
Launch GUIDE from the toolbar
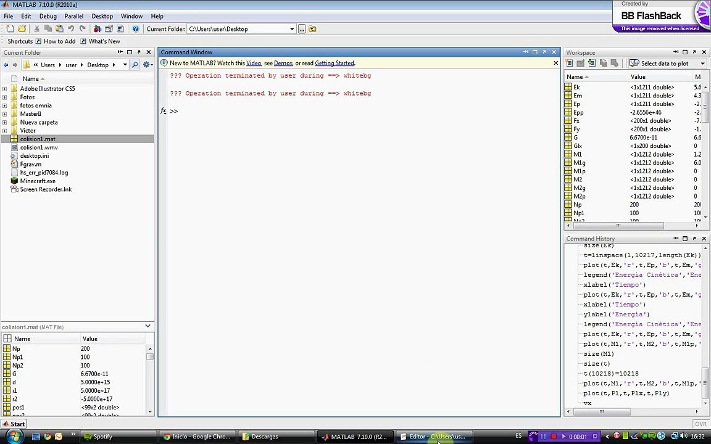coord(109,29)
